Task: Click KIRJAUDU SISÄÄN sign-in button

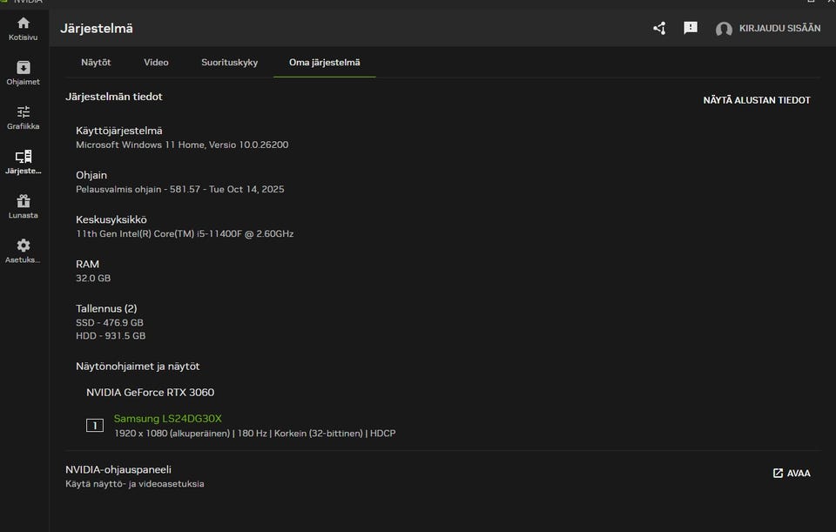Action: (779, 28)
